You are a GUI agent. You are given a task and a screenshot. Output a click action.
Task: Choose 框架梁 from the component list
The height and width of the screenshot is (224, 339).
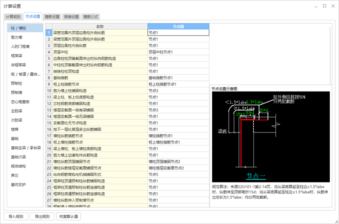click(17, 56)
